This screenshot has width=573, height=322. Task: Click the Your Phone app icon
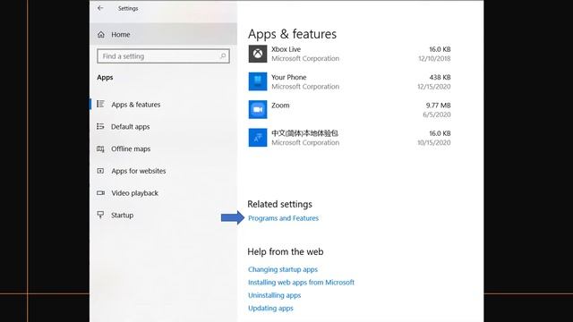pyautogui.click(x=258, y=81)
